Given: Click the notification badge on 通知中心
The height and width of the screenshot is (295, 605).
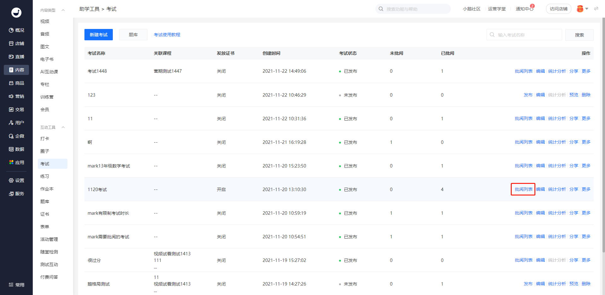Looking at the screenshot, I should point(532,6).
